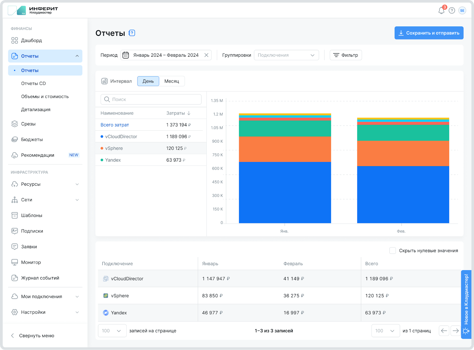Click the vSphere connection icon in table
Viewport: 474px width, 350px height.
(106, 296)
